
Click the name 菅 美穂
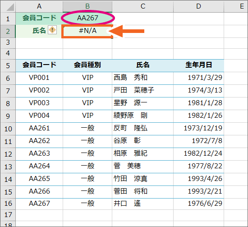point(127,166)
